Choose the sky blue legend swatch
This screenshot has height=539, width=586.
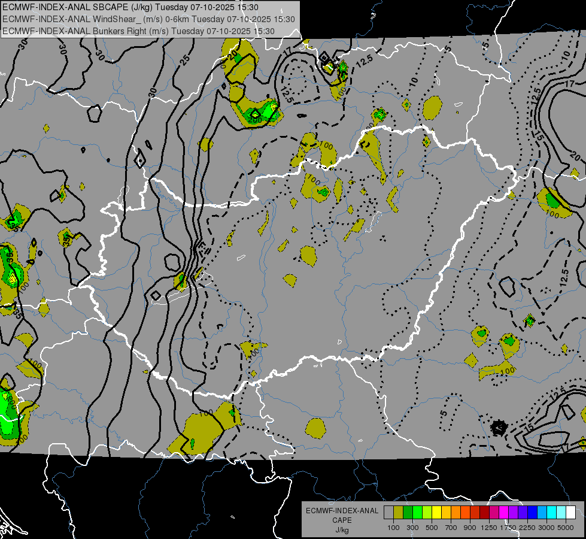click(542, 513)
